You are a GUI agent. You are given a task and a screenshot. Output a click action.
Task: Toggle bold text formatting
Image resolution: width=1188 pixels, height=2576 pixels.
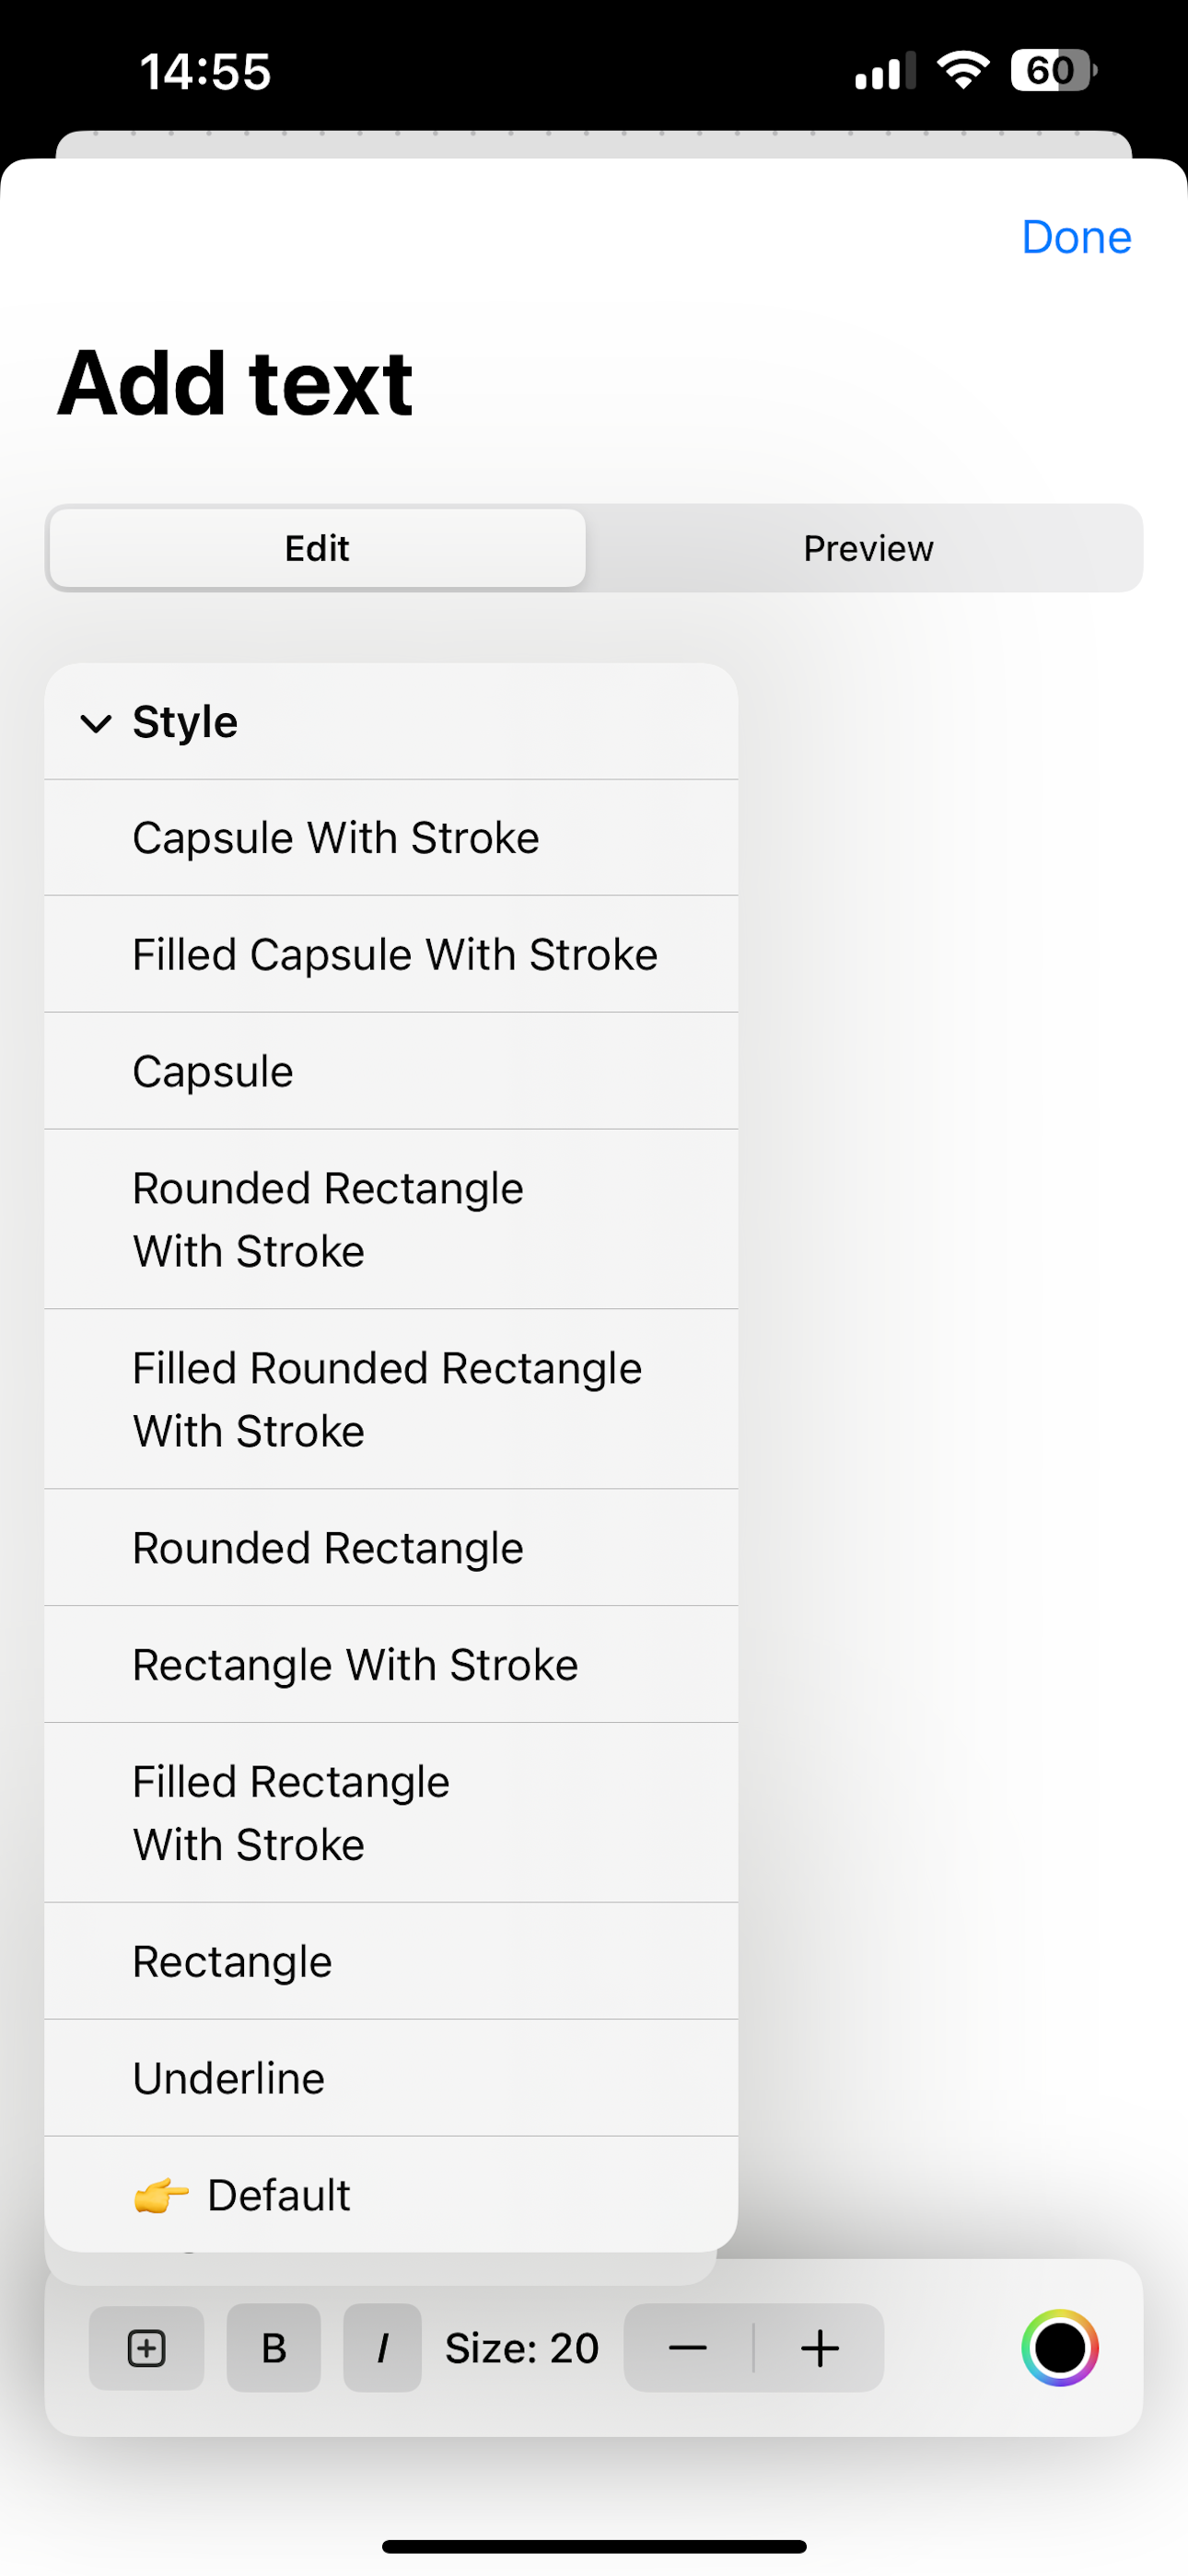[x=274, y=2347]
